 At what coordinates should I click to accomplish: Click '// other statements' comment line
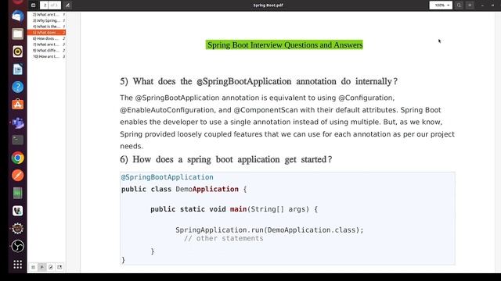(224, 239)
